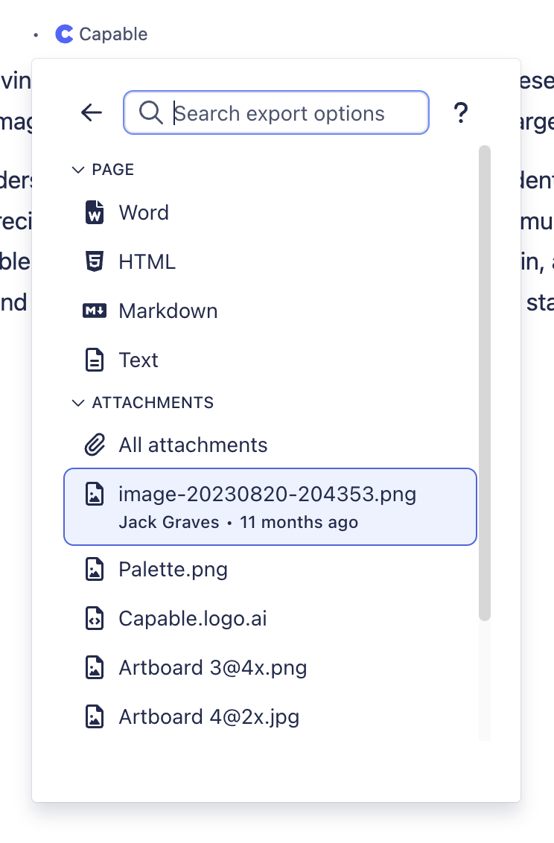Click the paperclip All attachments icon
This screenshot has height=843, width=554.
tap(95, 445)
